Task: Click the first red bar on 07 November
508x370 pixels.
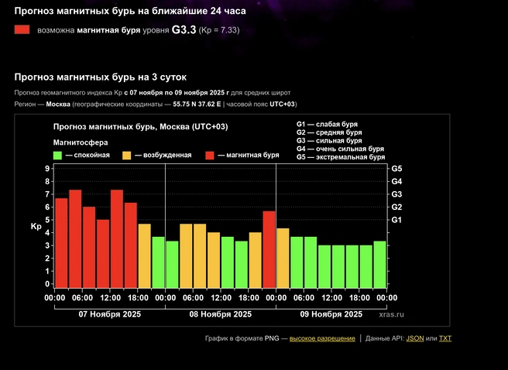Action: click(x=61, y=243)
